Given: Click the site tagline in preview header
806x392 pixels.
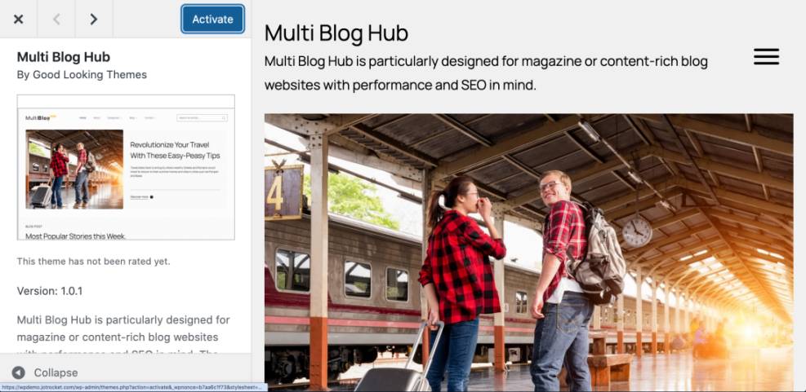Looking at the screenshot, I should tap(486, 73).
